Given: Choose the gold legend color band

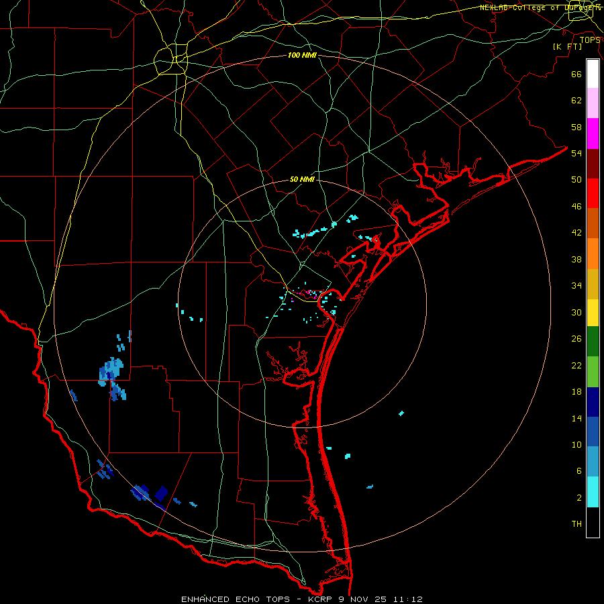Looking at the screenshot, I should (x=593, y=283).
